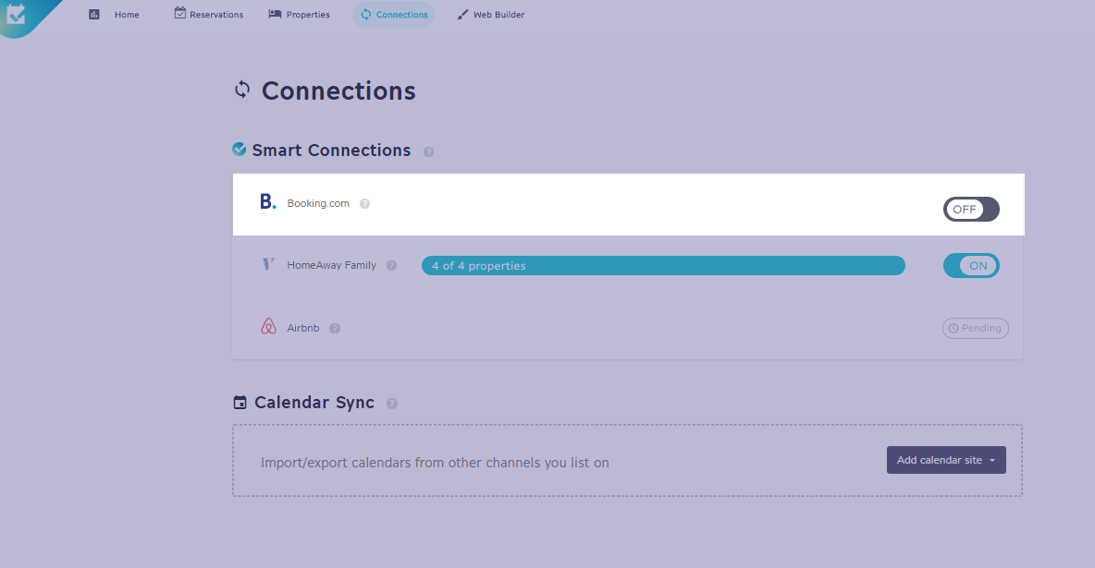Click the help icon next to Booking.com
This screenshot has width=1095, height=568.
pos(364,204)
